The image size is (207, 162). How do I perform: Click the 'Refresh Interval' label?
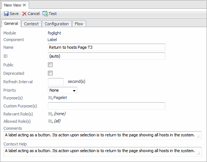(x=18, y=82)
